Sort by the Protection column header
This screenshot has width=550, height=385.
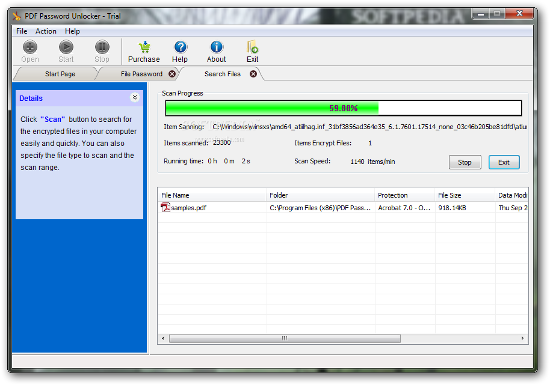[405, 195]
